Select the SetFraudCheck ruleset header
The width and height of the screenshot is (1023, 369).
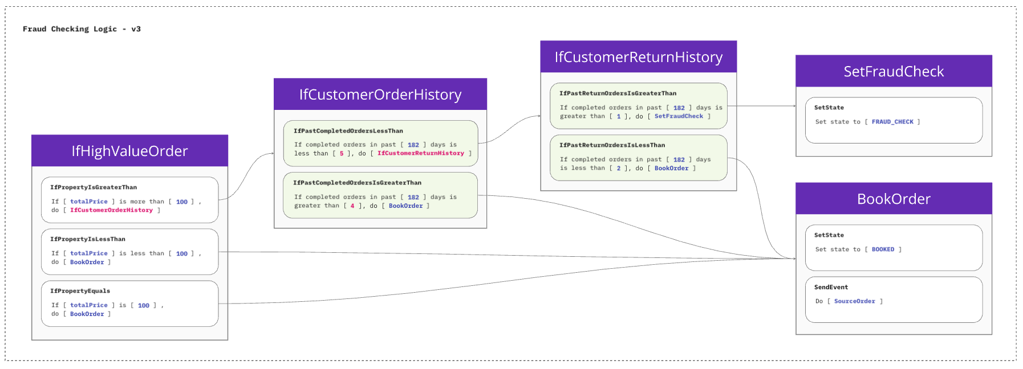894,71
